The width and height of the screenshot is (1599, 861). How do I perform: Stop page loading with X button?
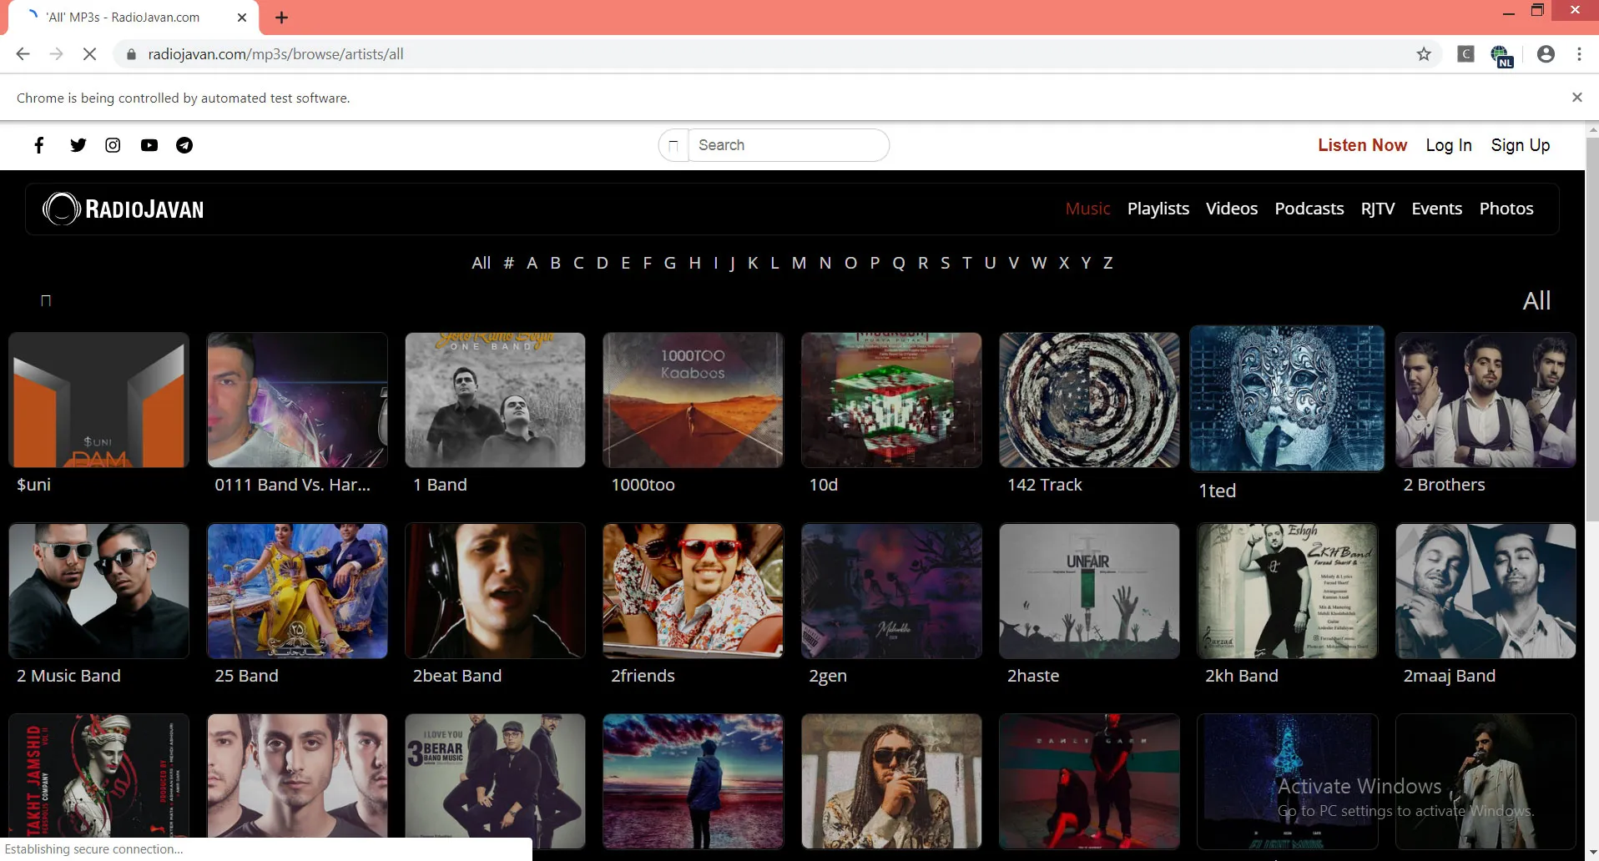(89, 54)
